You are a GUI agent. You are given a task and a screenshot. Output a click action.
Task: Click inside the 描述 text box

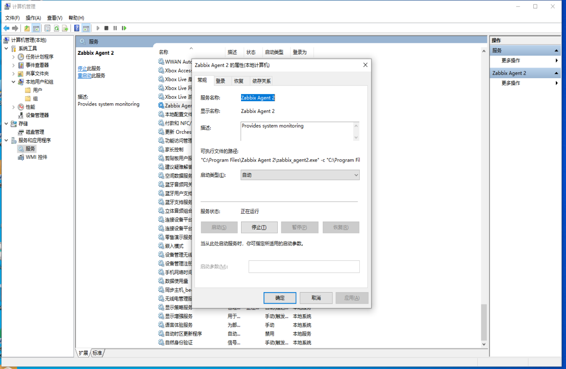tap(297, 132)
